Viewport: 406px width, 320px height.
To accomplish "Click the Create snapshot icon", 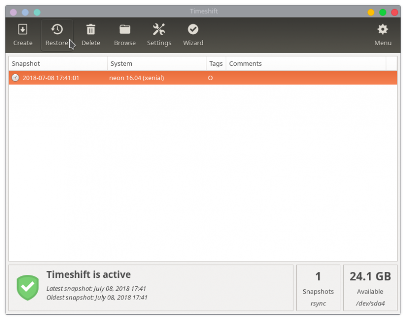I will pyautogui.click(x=23, y=29).
